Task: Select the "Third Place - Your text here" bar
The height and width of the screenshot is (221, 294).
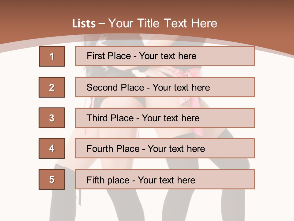Action: point(165,118)
